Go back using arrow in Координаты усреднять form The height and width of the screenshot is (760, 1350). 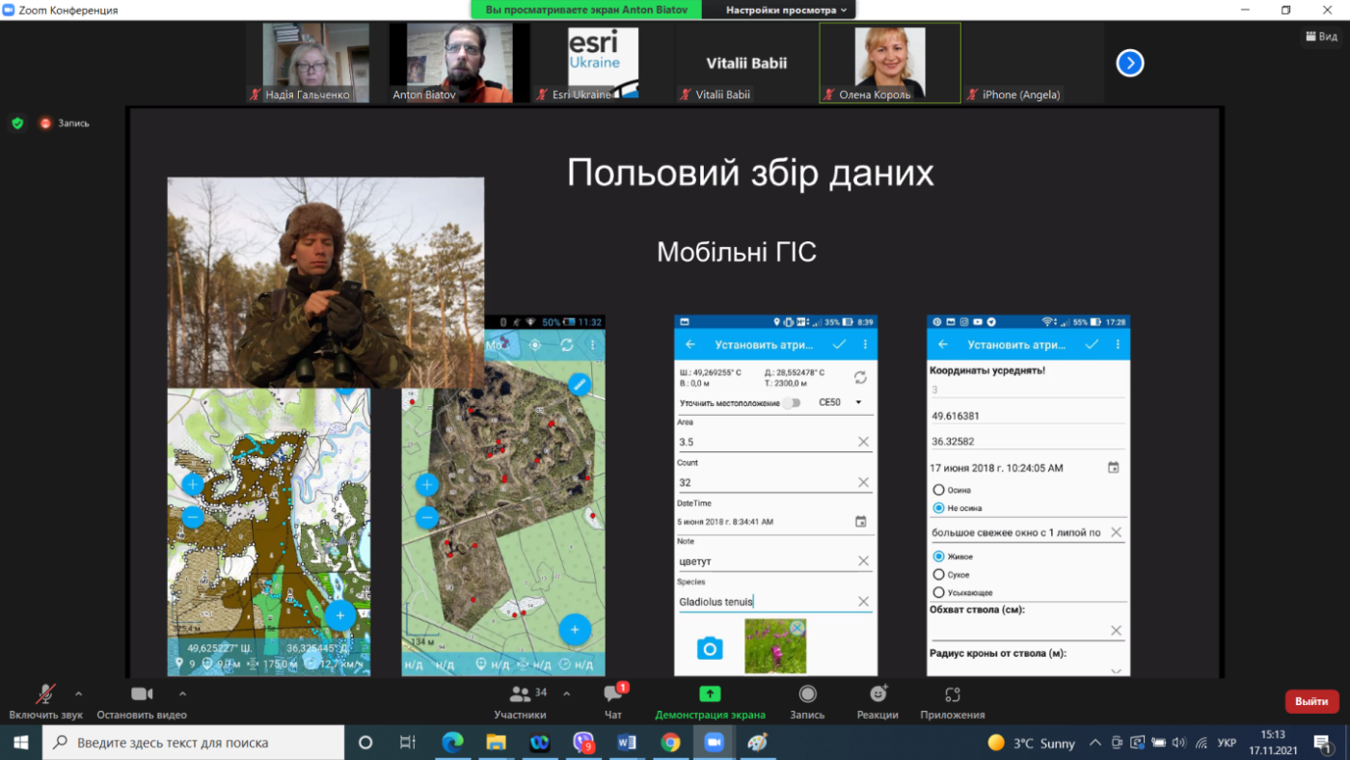[x=943, y=344]
